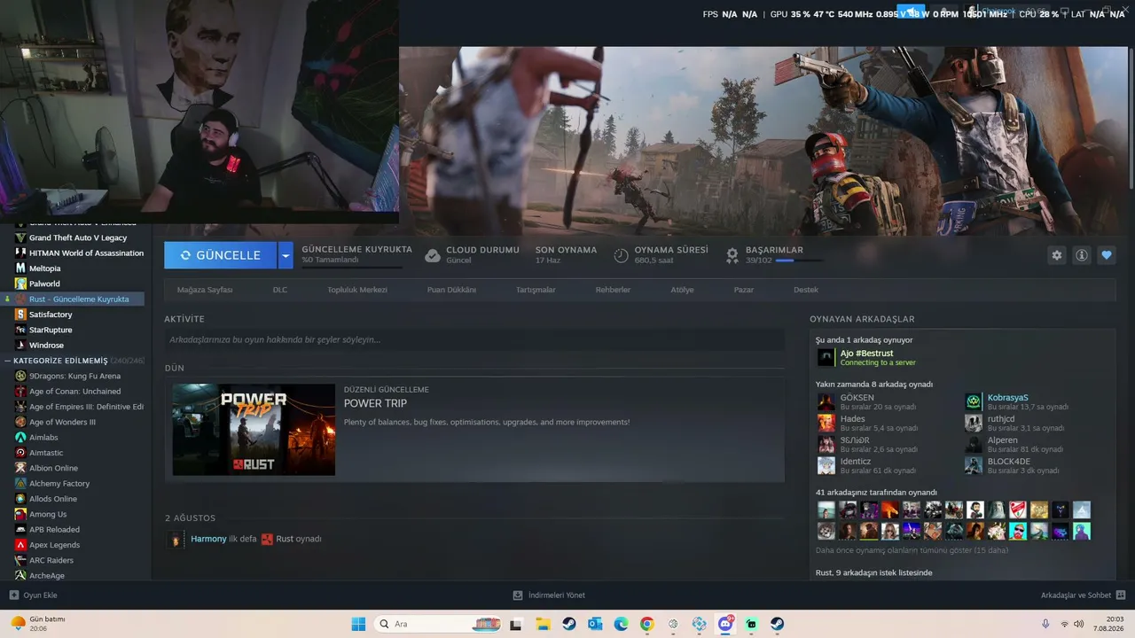This screenshot has width=1135, height=638.
Task: Open the dropdown arrow beside Güncelle
Action: pyautogui.click(x=286, y=255)
